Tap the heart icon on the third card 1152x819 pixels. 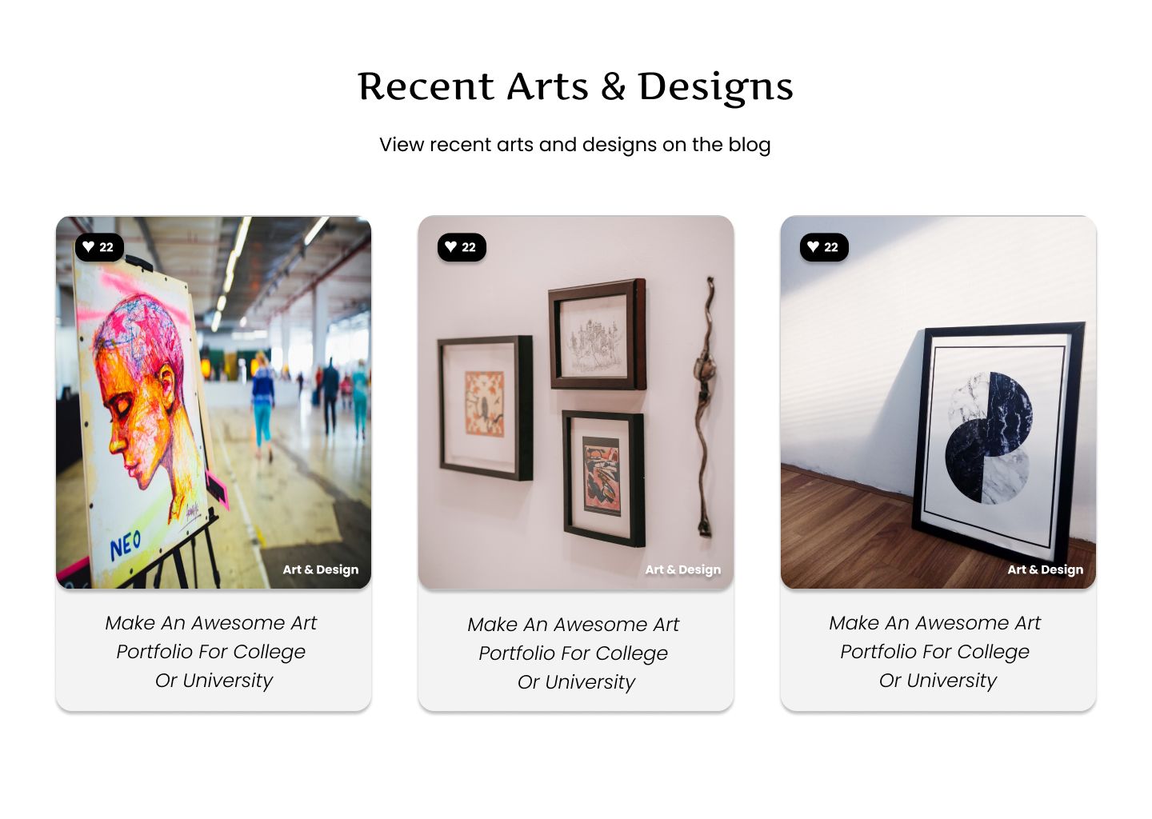pyautogui.click(x=814, y=247)
